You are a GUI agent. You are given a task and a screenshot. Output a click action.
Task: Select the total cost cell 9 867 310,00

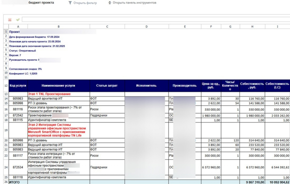252,182
